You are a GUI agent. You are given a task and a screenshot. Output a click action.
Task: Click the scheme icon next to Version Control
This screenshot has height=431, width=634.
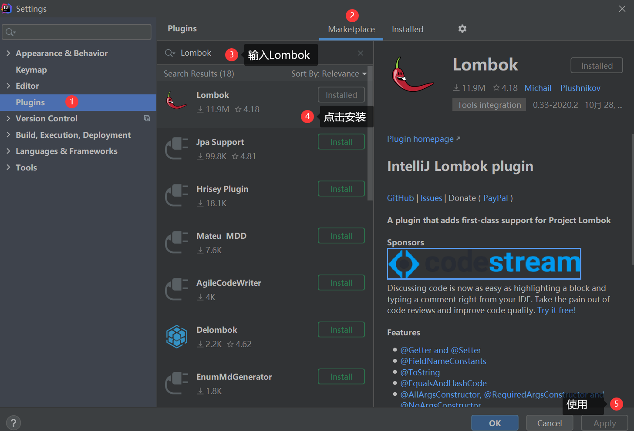pos(147,118)
